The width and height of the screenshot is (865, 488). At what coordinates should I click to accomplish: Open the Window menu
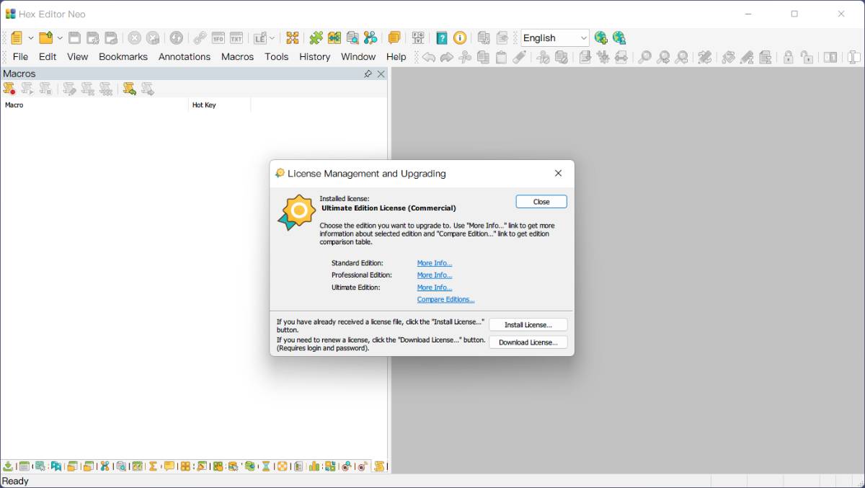(x=358, y=57)
